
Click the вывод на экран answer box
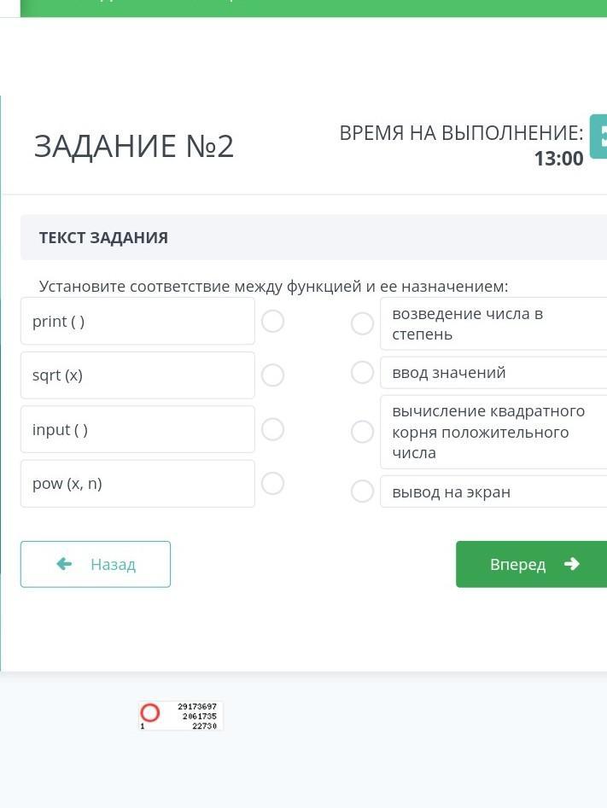493,491
